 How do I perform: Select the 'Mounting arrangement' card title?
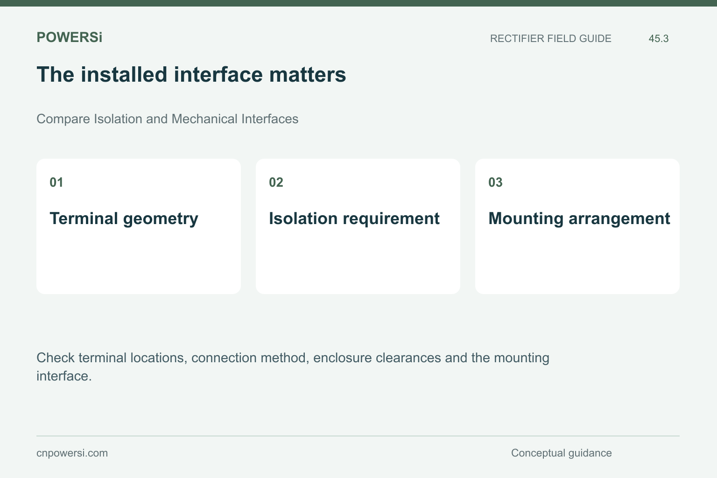click(x=579, y=218)
